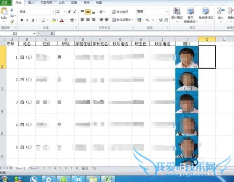This screenshot has height=182, width=234.
Task: Apply the fill color bucket
Action: tap(54, 20)
